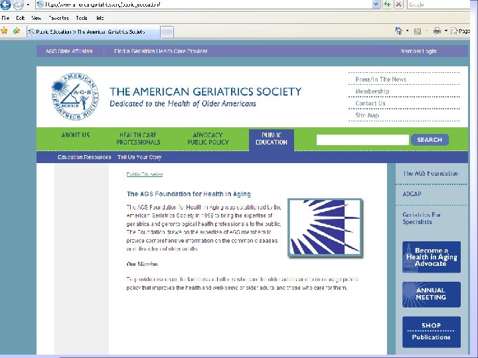Open the Tools menu
The image size is (478, 358).
click(x=82, y=18)
